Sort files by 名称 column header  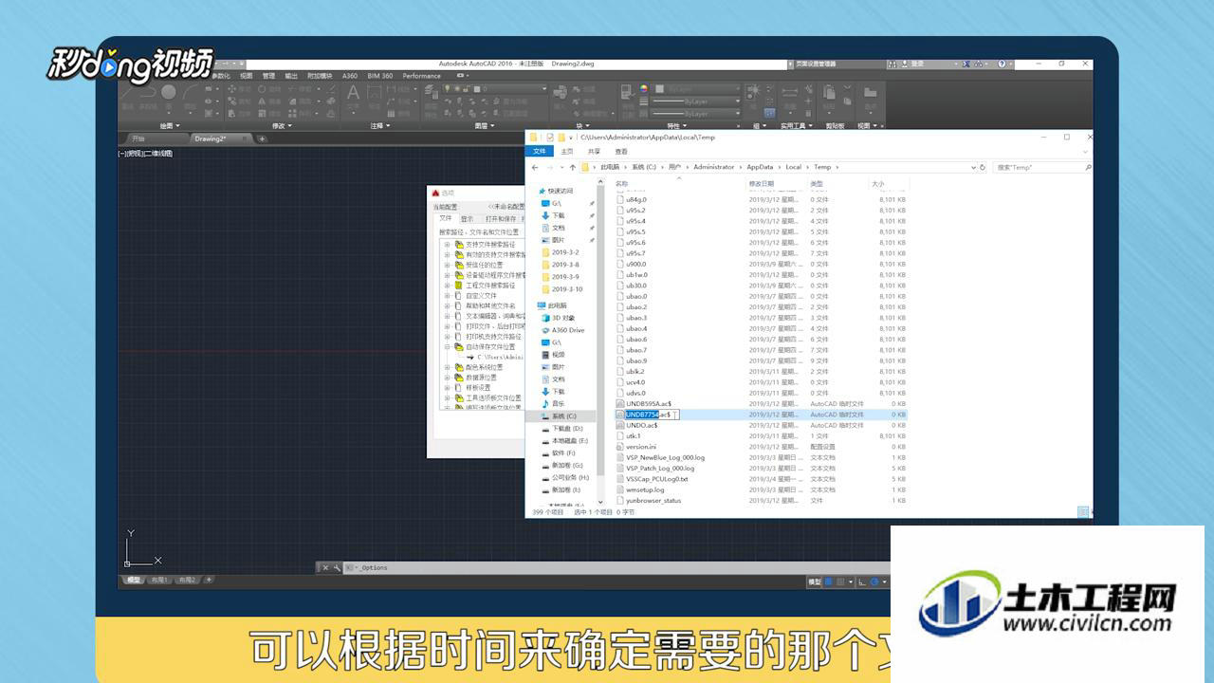(621, 183)
